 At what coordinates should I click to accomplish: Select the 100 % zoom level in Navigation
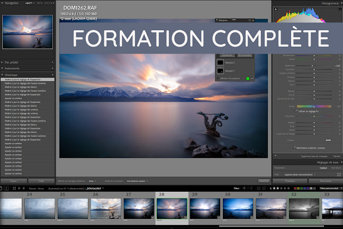coord(39,3)
